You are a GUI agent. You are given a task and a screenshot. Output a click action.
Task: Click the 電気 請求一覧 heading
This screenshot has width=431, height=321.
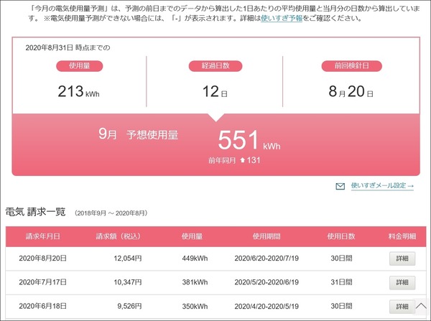click(35, 212)
